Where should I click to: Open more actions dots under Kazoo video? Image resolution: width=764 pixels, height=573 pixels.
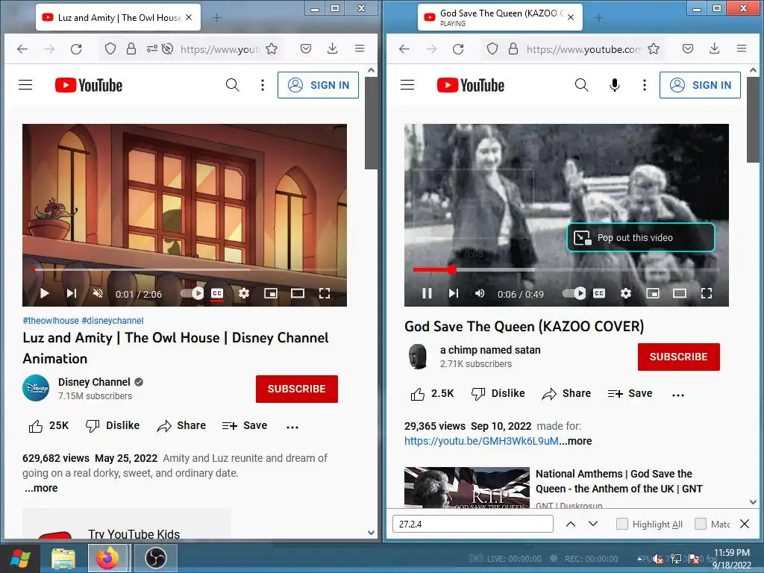click(x=677, y=395)
